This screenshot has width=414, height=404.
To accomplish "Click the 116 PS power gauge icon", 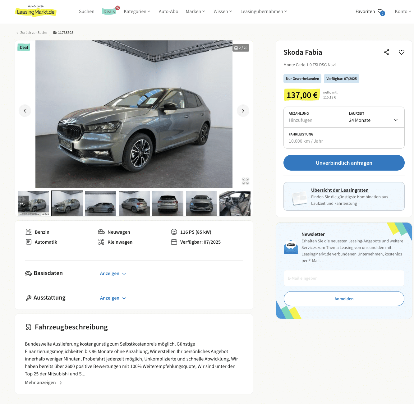I will point(174,232).
